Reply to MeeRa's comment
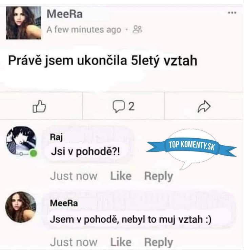The height and width of the screenshot is (250, 244). pyautogui.click(x=158, y=242)
